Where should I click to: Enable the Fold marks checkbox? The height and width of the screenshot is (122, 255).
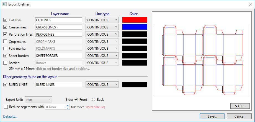click(5, 49)
